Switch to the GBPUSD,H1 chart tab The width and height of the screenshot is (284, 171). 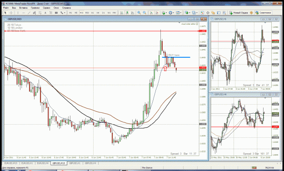click(75, 163)
